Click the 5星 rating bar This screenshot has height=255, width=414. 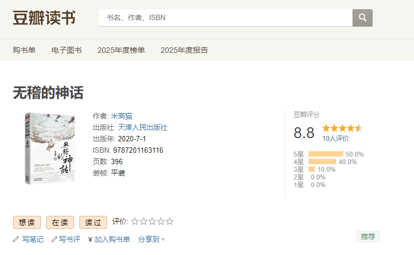point(325,154)
